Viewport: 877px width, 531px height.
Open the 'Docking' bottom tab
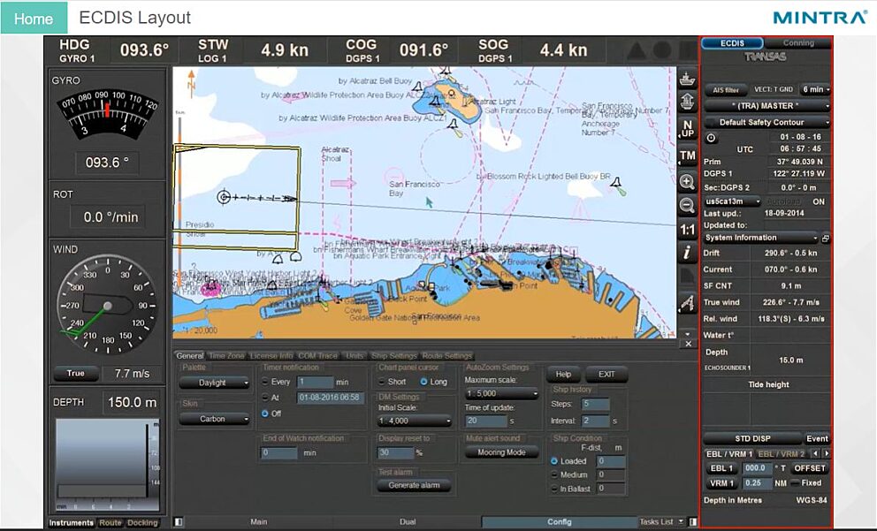[x=142, y=523]
